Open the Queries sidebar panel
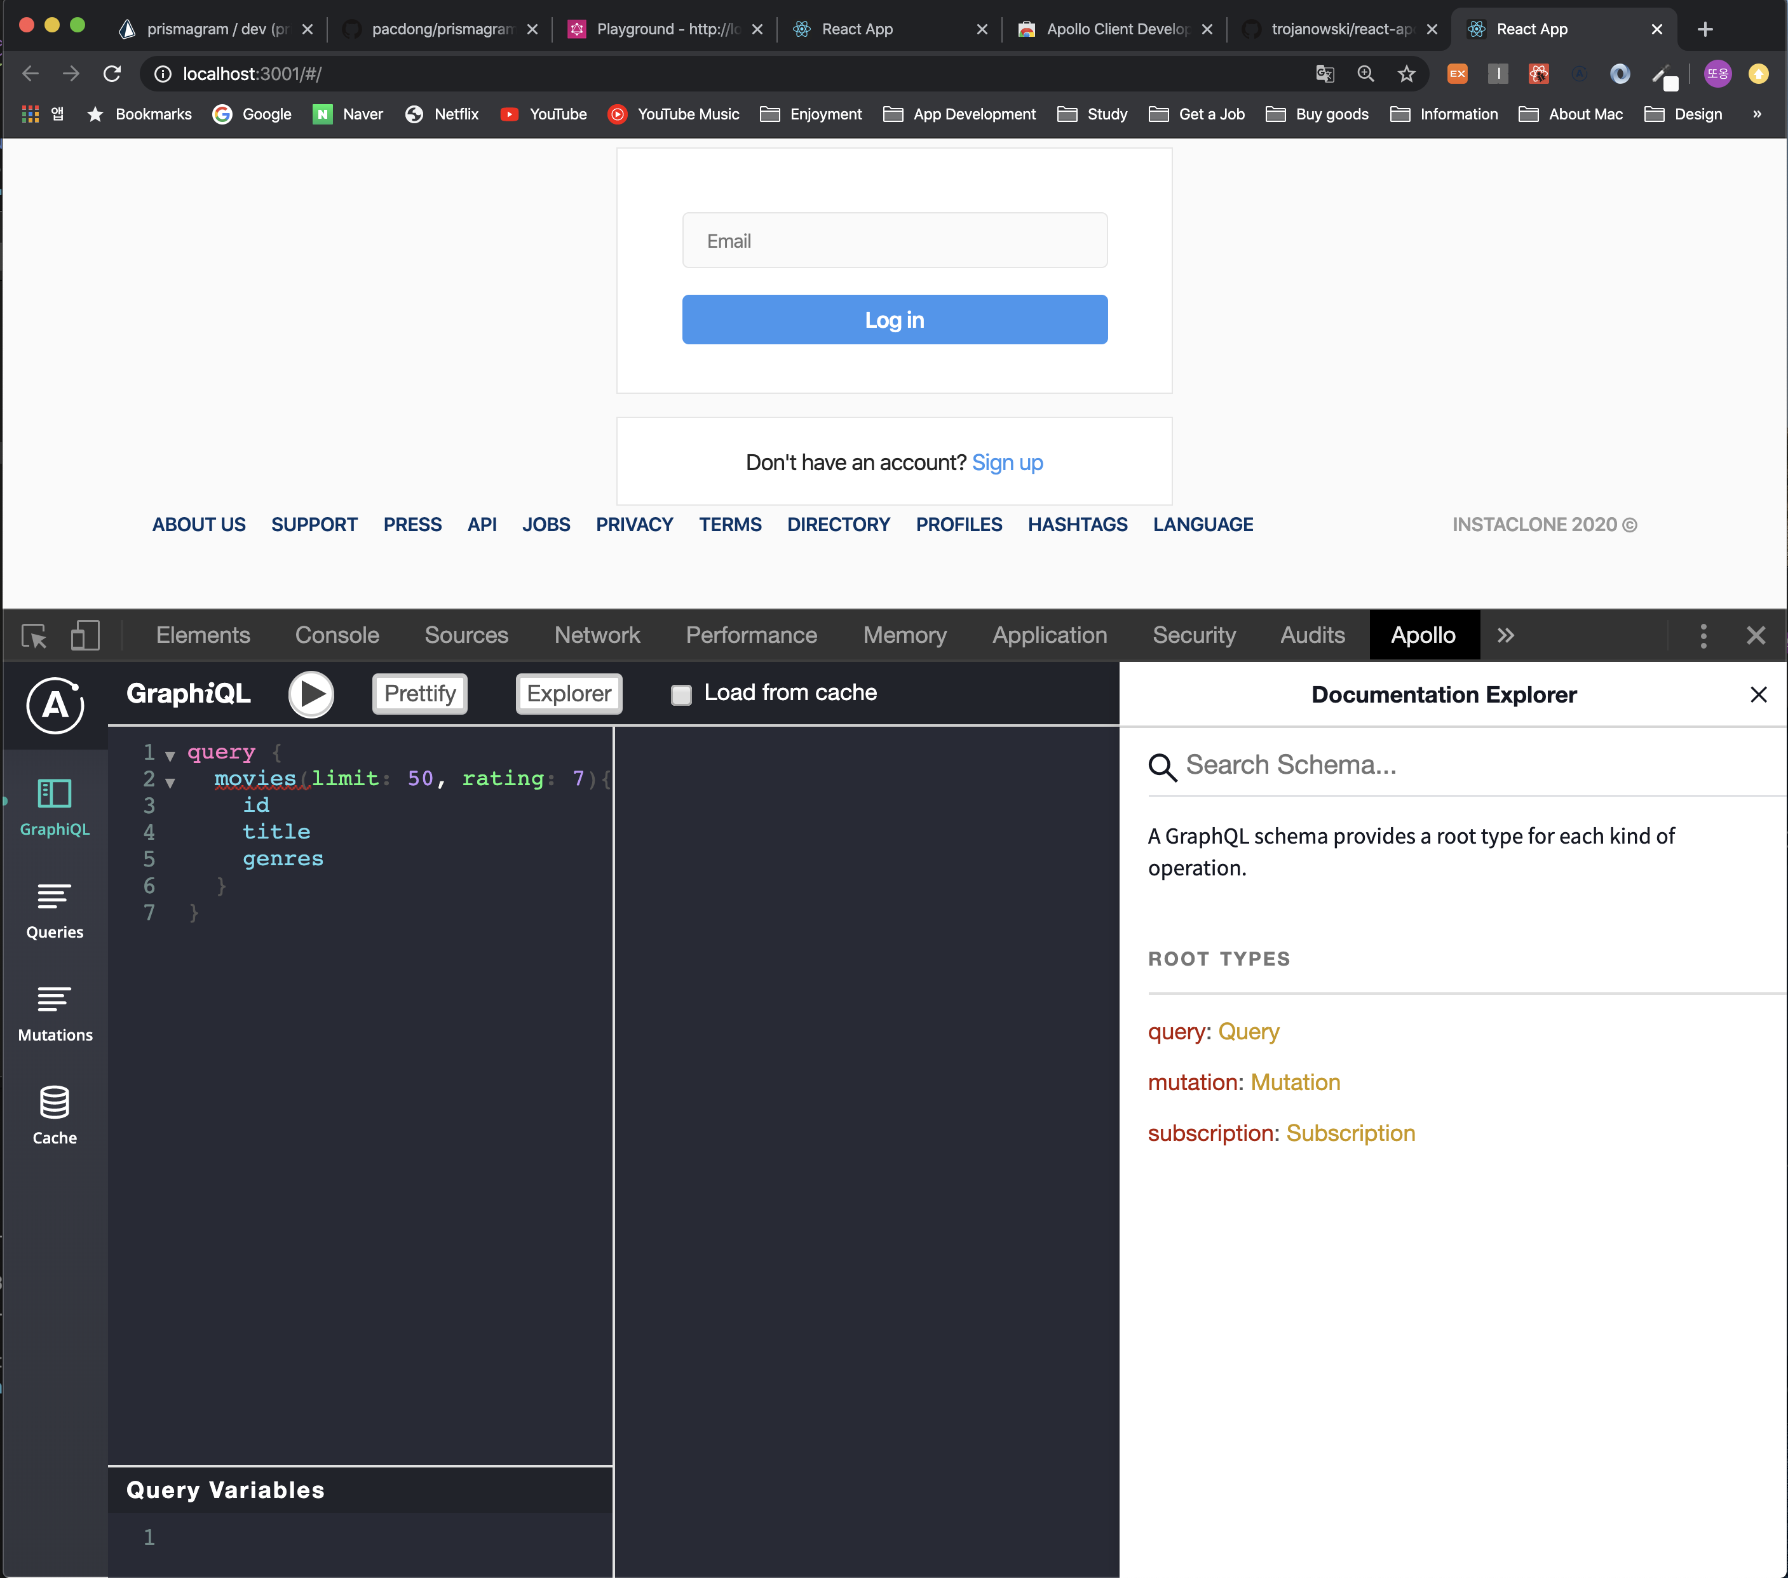1788x1578 pixels. point(54,910)
